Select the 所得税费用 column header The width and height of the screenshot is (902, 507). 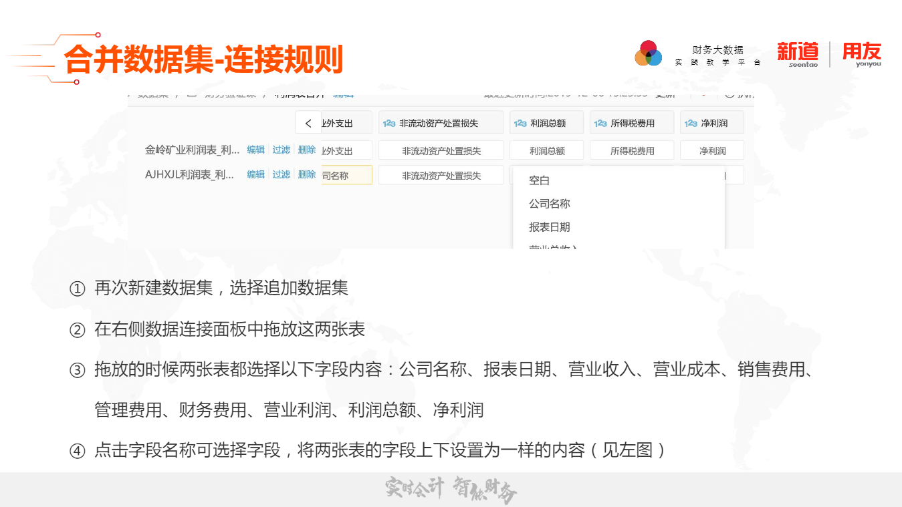632,123
